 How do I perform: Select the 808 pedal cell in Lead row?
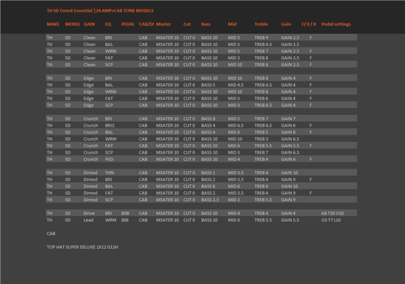125,220
